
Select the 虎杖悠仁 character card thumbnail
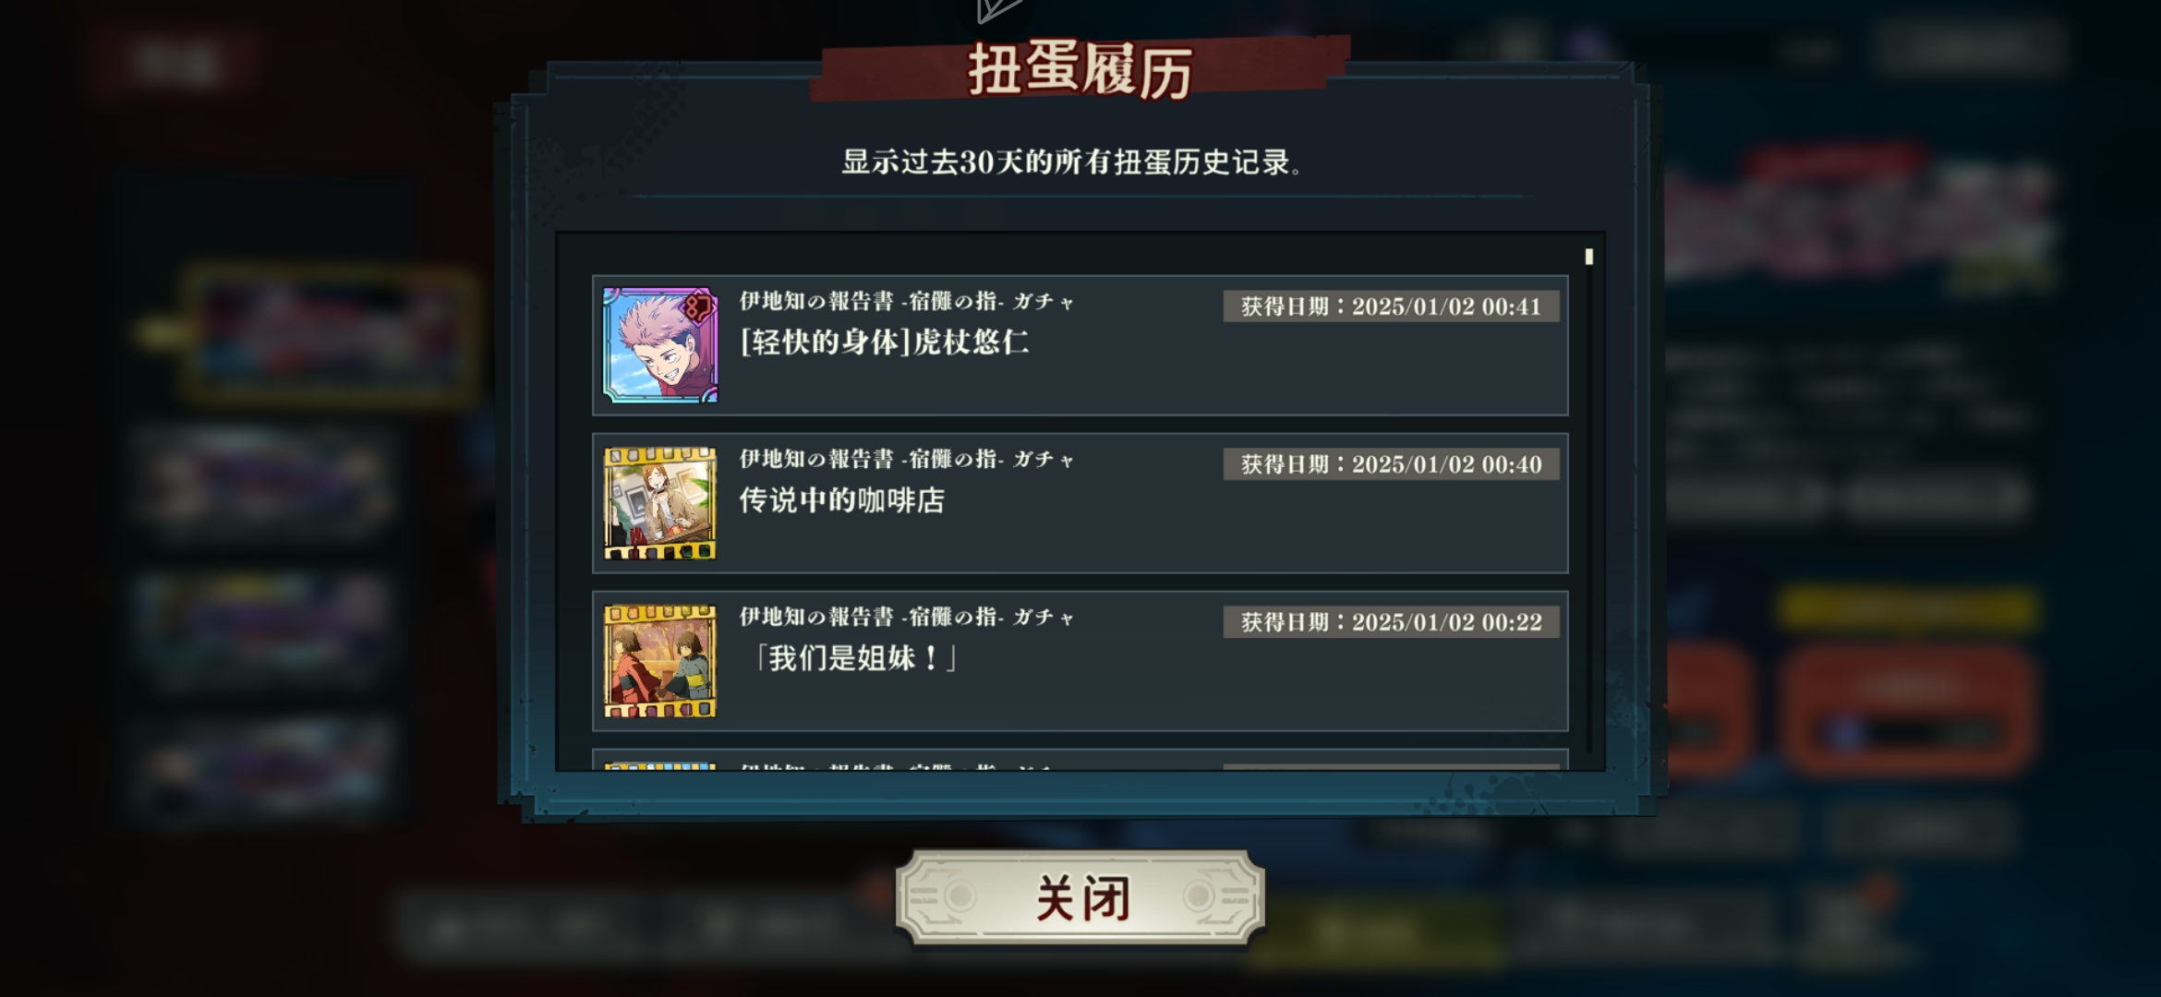(x=660, y=344)
